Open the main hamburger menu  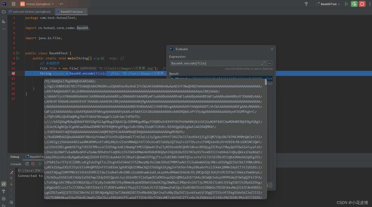coord(14,4)
